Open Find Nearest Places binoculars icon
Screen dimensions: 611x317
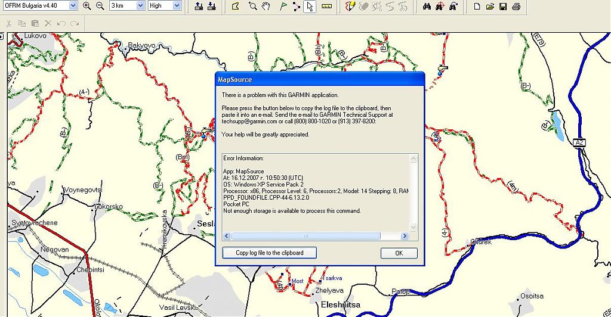pos(440,6)
